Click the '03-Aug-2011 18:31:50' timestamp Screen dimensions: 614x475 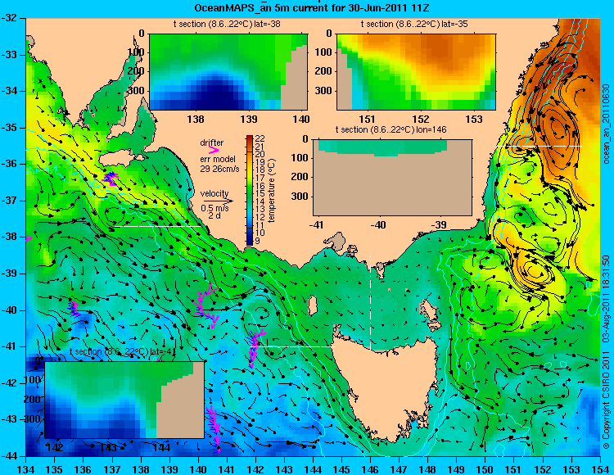tap(607, 298)
